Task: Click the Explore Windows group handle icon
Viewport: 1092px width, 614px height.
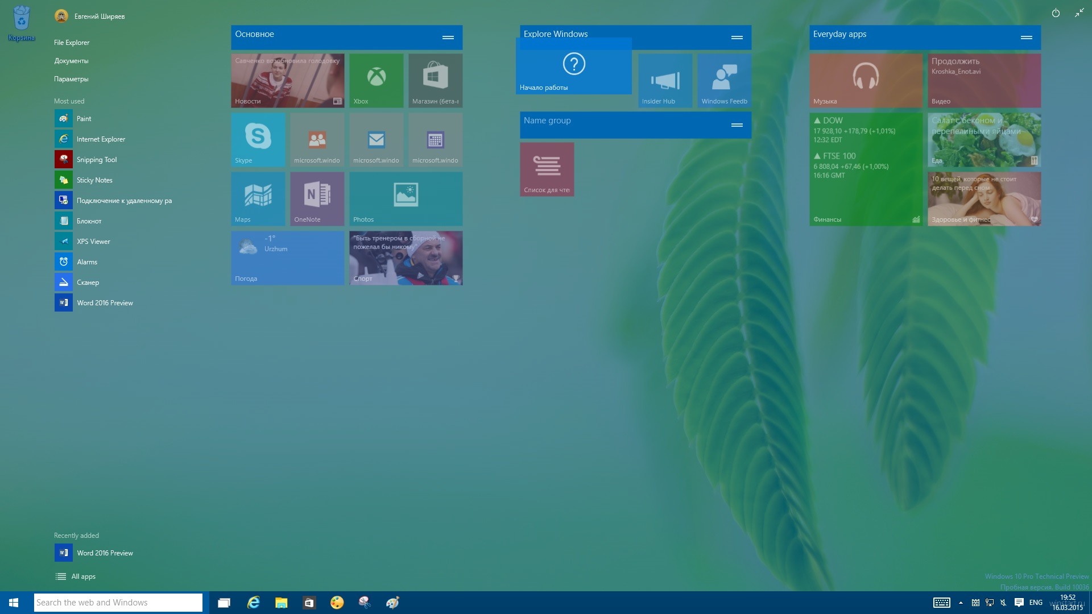Action: pyautogui.click(x=737, y=38)
